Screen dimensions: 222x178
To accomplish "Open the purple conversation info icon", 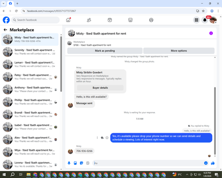I will click(211, 33).
